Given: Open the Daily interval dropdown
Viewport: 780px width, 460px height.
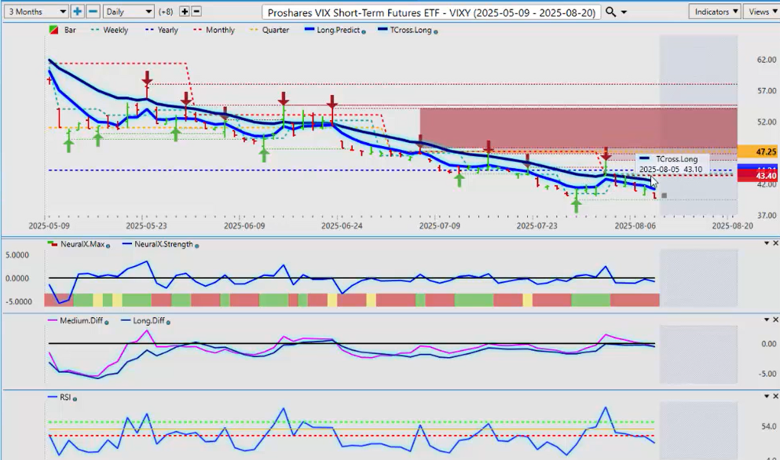Looking at the screenshot, I should coord(128,12).
